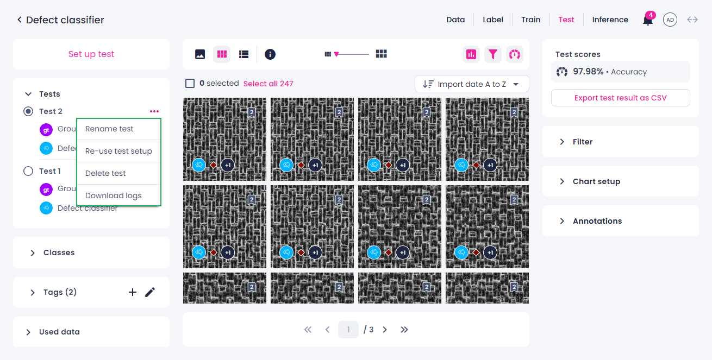Switch to grid view
The image size is (712, 360).
click(x=222, y=54)
